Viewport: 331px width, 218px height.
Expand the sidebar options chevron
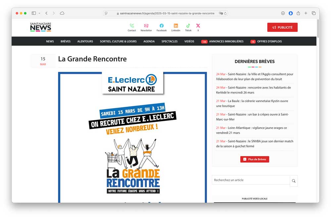click(39, 13)
